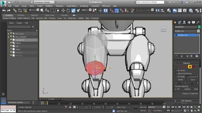Open the Graph Editors menu
The image size is (202, 113).
pyautogui.click(x=72, y=6)
